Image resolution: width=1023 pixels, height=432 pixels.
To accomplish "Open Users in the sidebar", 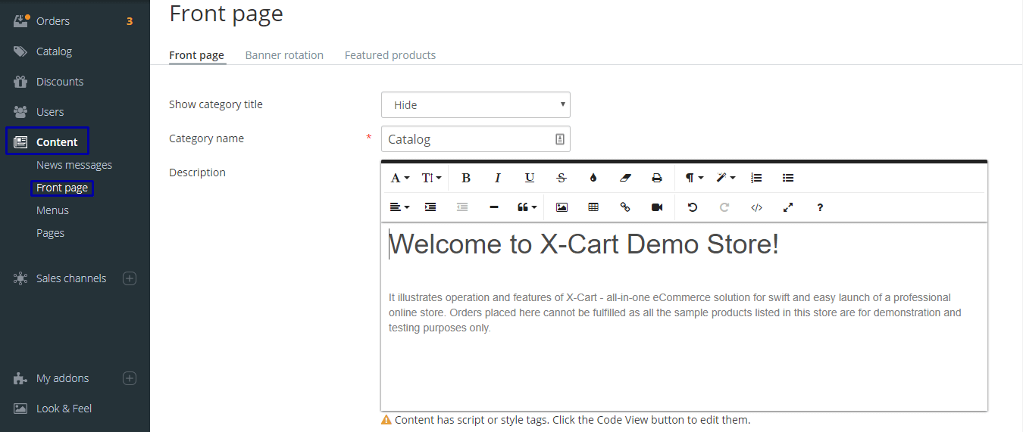I will 50,112.
